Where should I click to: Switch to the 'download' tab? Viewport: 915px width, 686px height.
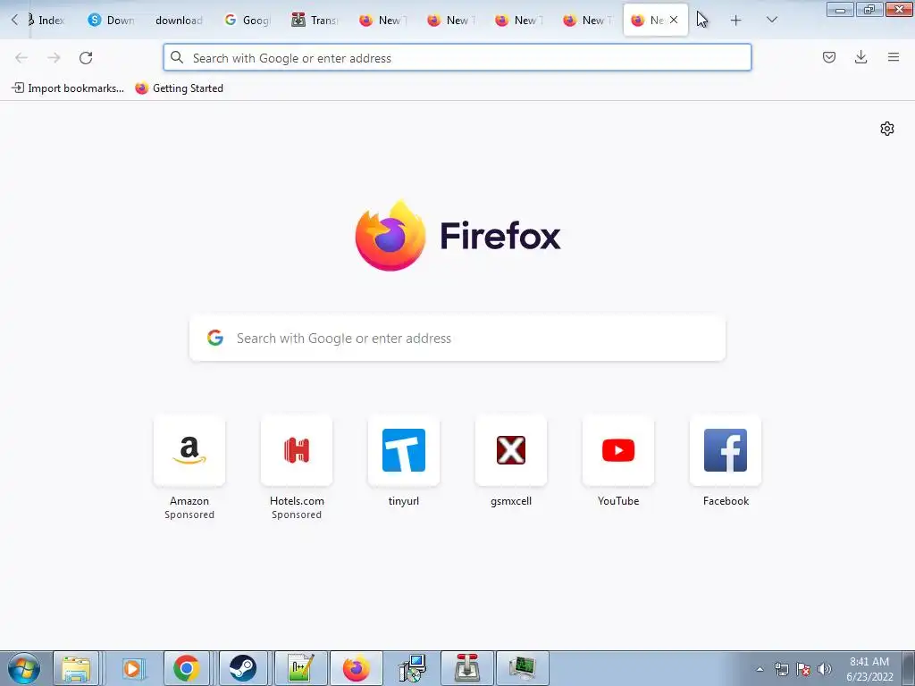179,21
